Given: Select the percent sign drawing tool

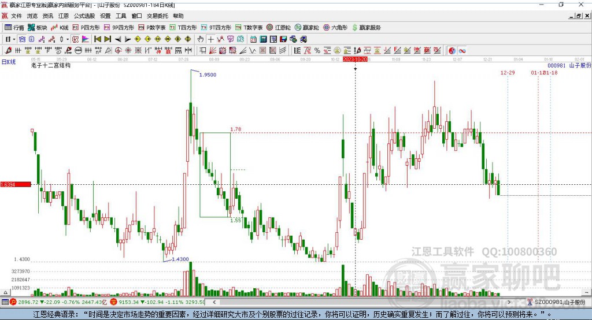Looking at the screenshot, I should [x=317, y=51].
